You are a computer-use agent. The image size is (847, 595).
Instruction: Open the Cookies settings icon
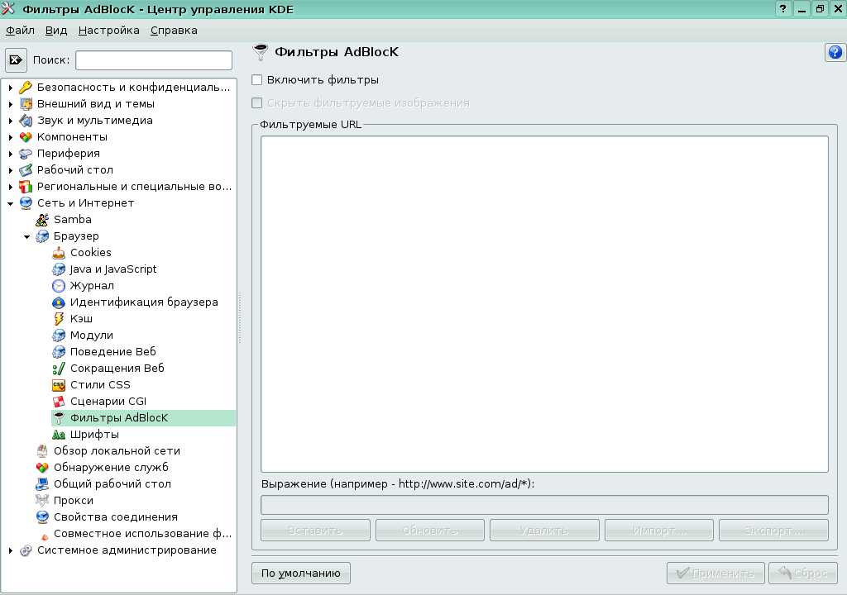pos(58,252)
